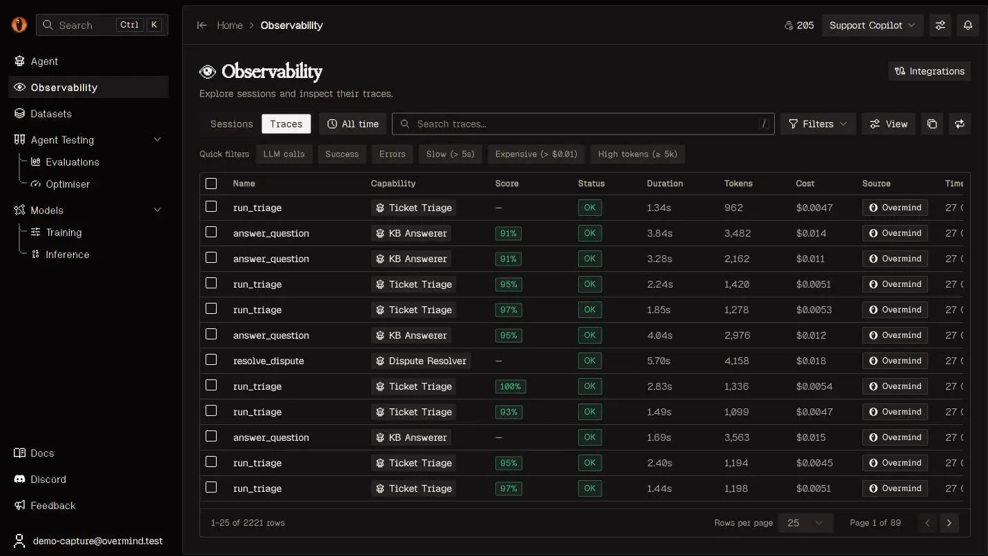Click the Home breadcrumb link
The width and height of the screenshot is (988, 556).
[x=230, y=26]
